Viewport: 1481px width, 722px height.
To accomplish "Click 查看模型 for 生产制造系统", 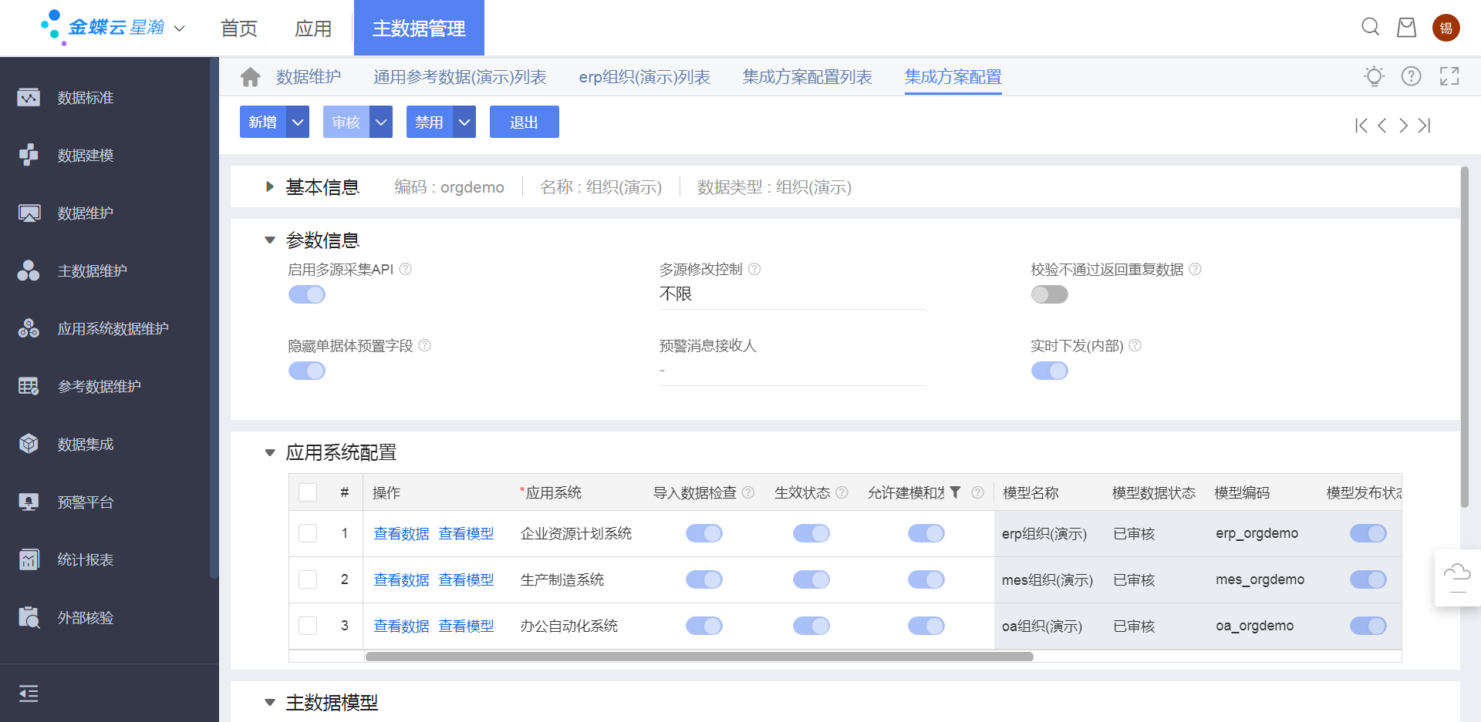I will tap(466, 579).
